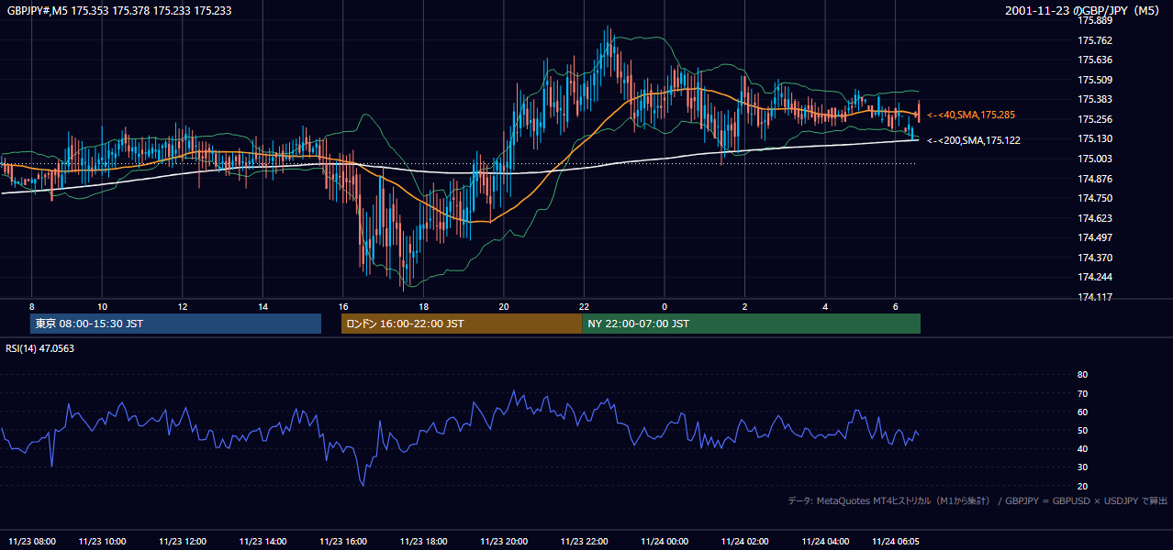Click the 11/24 00:00 time label
Image resolution: width=1173 pixels, height=550 pixels.
(x=665, y=542)
